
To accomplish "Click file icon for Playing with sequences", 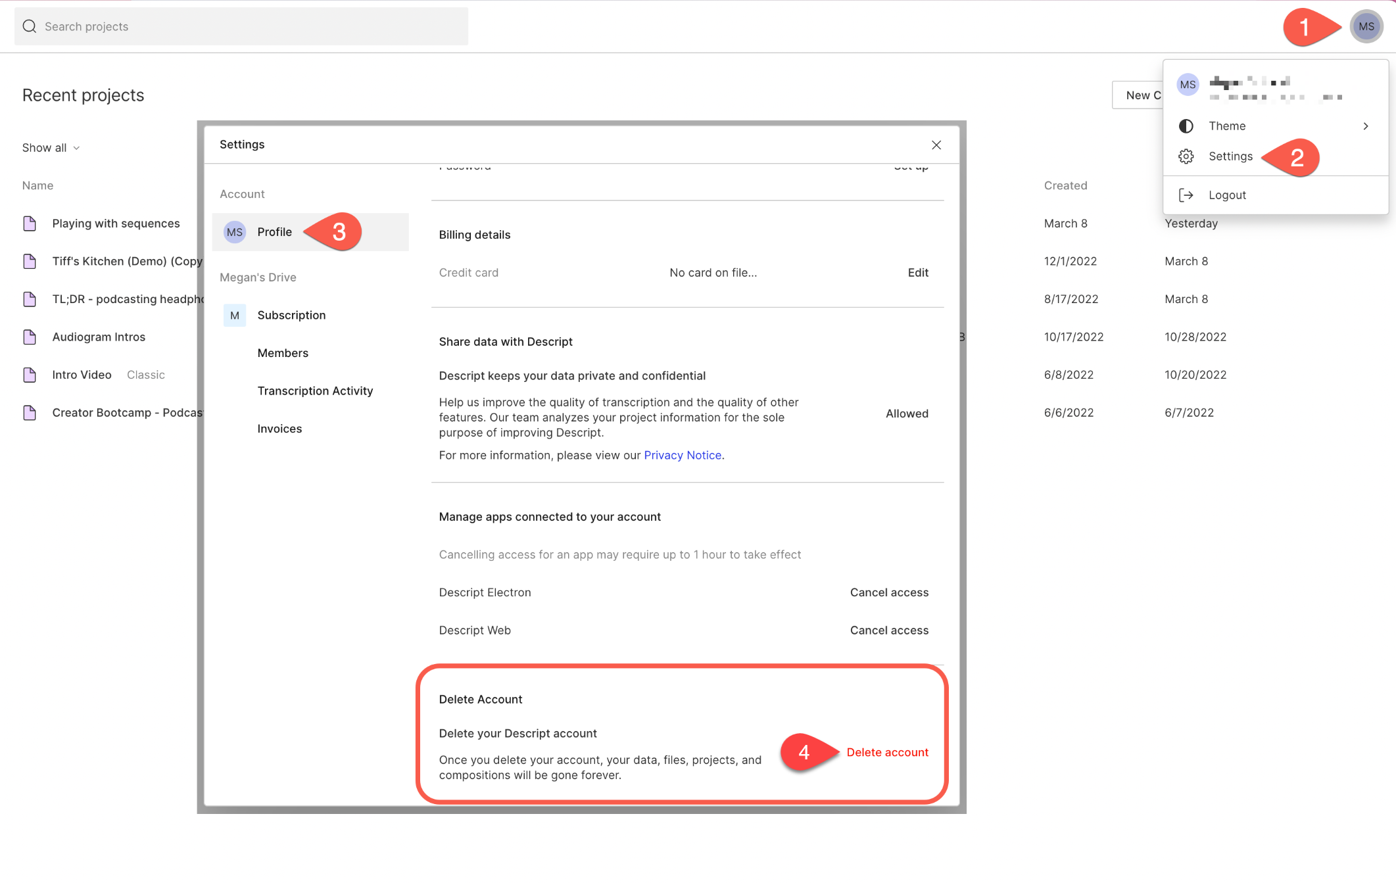I will [30, 224].
